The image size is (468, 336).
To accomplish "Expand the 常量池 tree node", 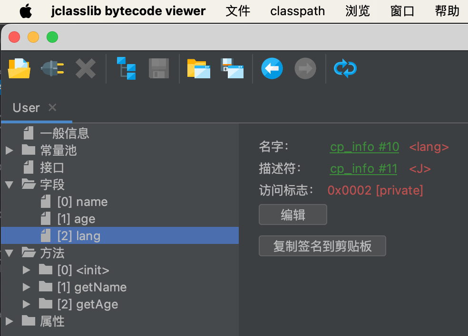I will [9, 151].
